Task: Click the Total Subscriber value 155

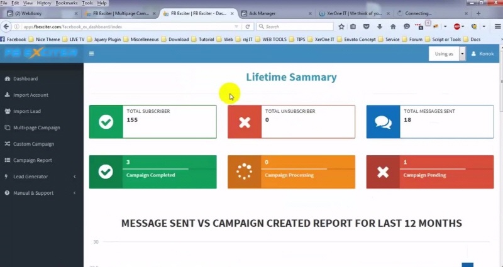Action: pyautogui.click(x=132, y=120)
